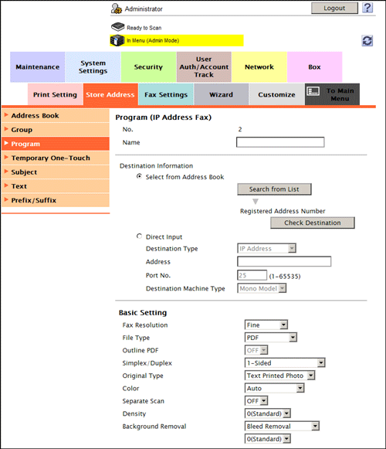Open the File Type PDF dropdown
This screenshot has width=386, height=449.
point(271,337)
